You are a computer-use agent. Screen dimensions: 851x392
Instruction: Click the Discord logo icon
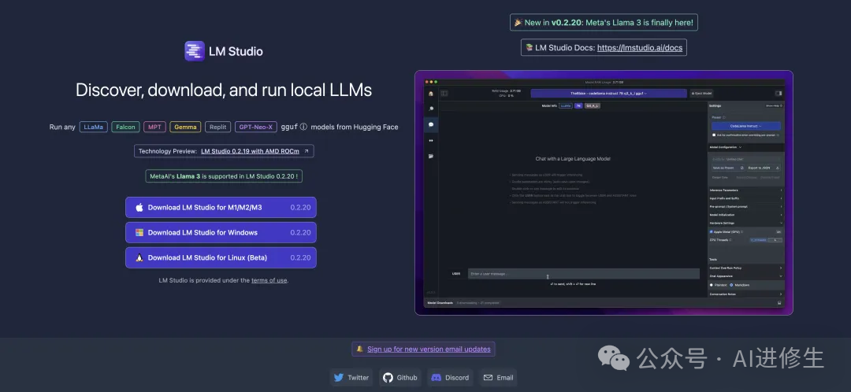point(436,377)
